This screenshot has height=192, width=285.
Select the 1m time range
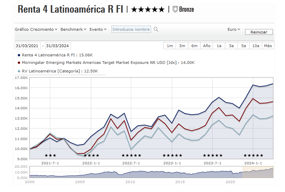click(x=170, y=46)
